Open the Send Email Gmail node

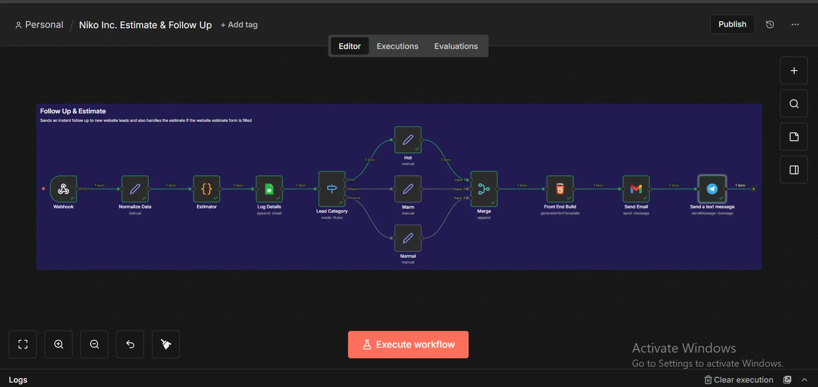tap(636, 189)
